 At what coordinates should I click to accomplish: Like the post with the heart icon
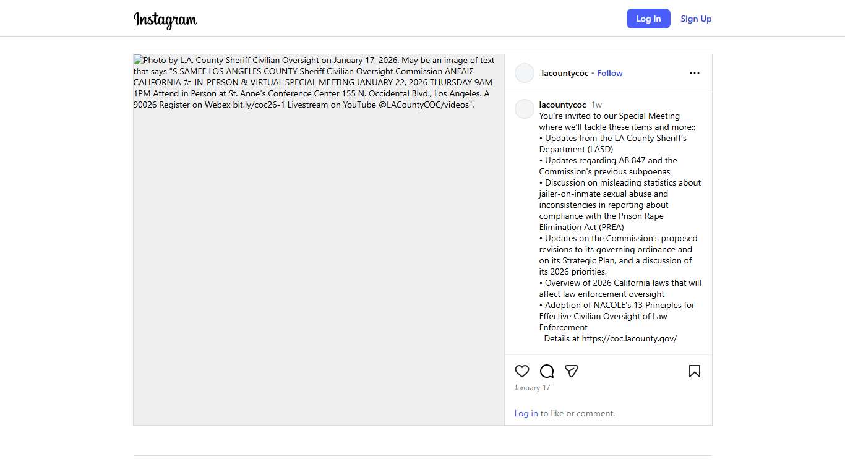tap(522, 371)
